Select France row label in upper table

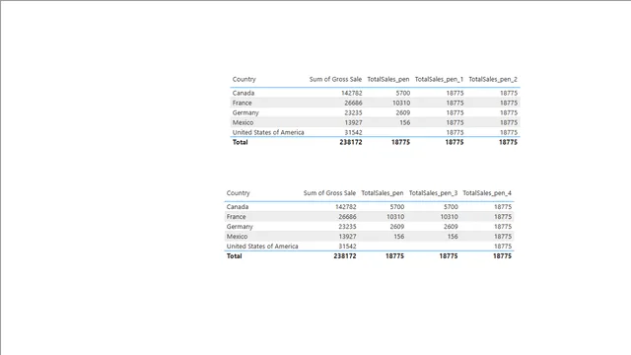pyautogui.click(x=242, y=103)
